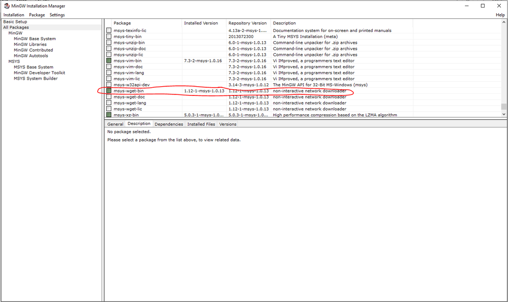Select the msys-w32api-dev package name

[x=132, y=85]
